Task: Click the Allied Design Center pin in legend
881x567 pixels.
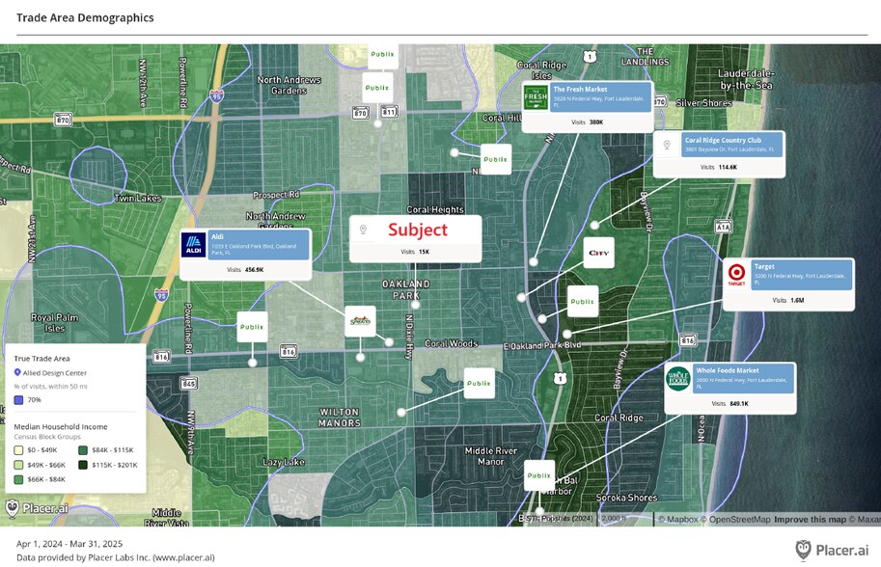Action: pos(17,372)
